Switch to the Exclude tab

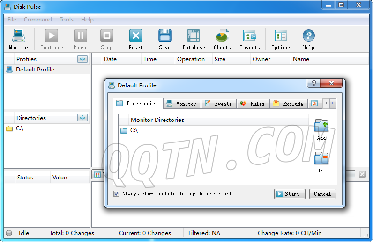pos(288,104)
